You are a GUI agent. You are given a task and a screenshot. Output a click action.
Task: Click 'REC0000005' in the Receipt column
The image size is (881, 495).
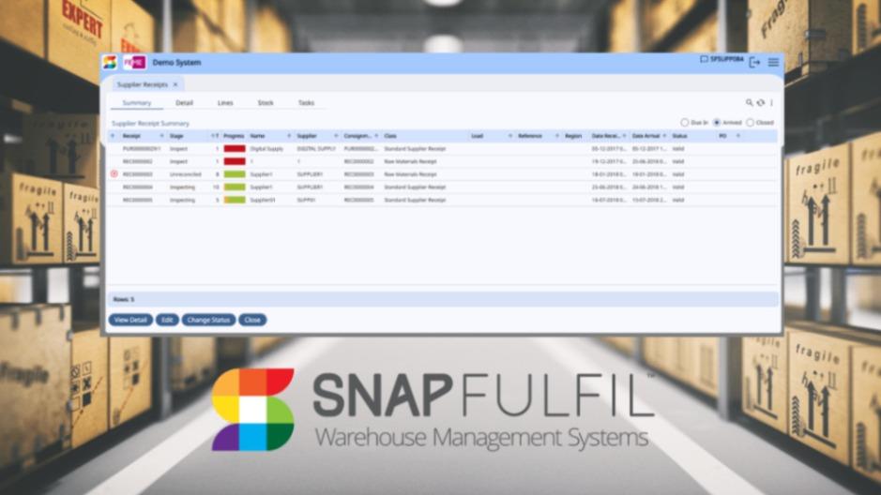coord(138,200)
